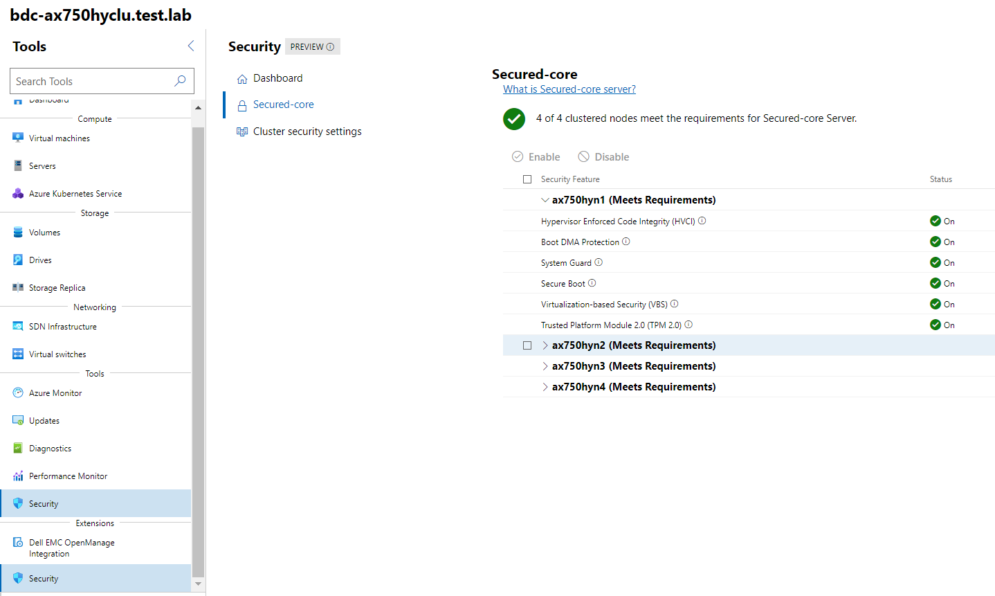Viewport: 995px width, 596px height.
Task: Click the info icon beside Boot DMA Protection
Action: tap(626, 242)
